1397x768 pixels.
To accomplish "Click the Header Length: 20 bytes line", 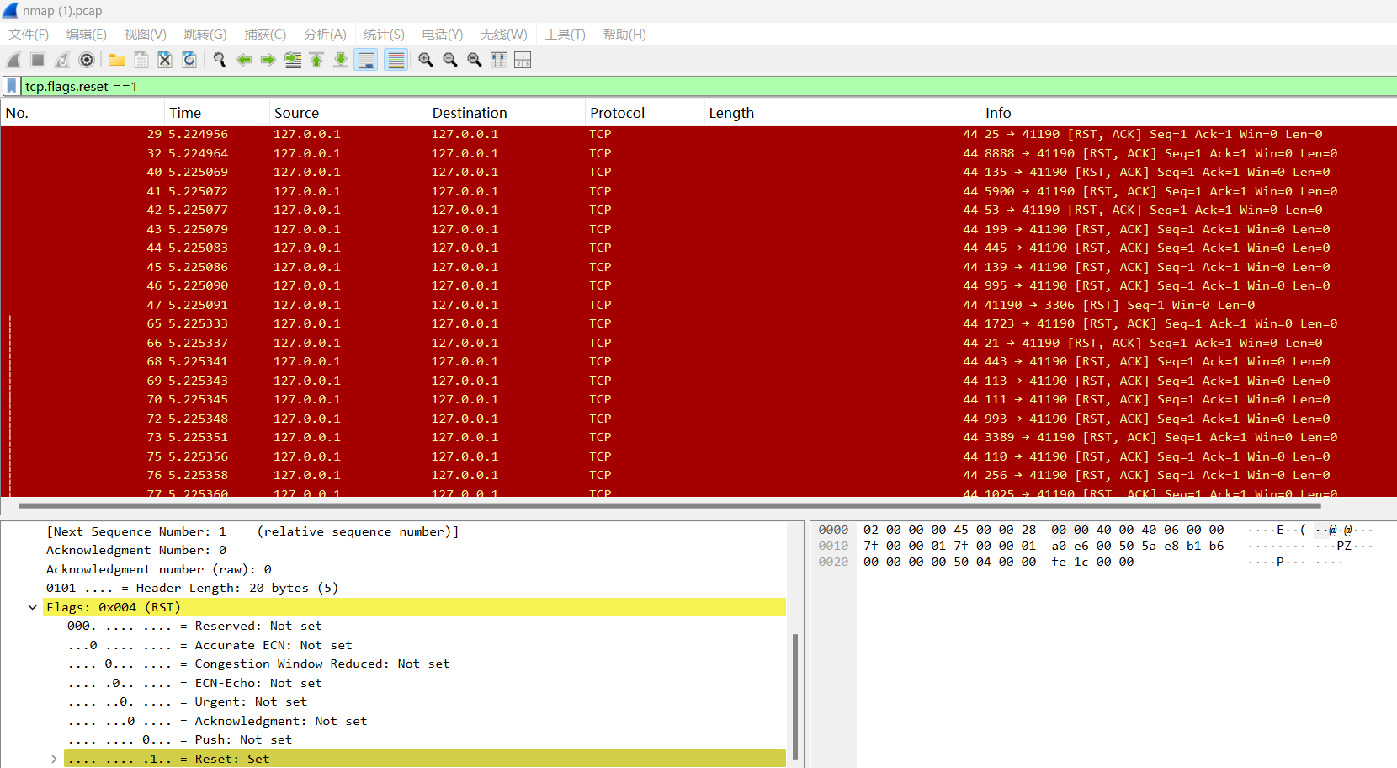I will pyautogui.click(x=192, y=588).
